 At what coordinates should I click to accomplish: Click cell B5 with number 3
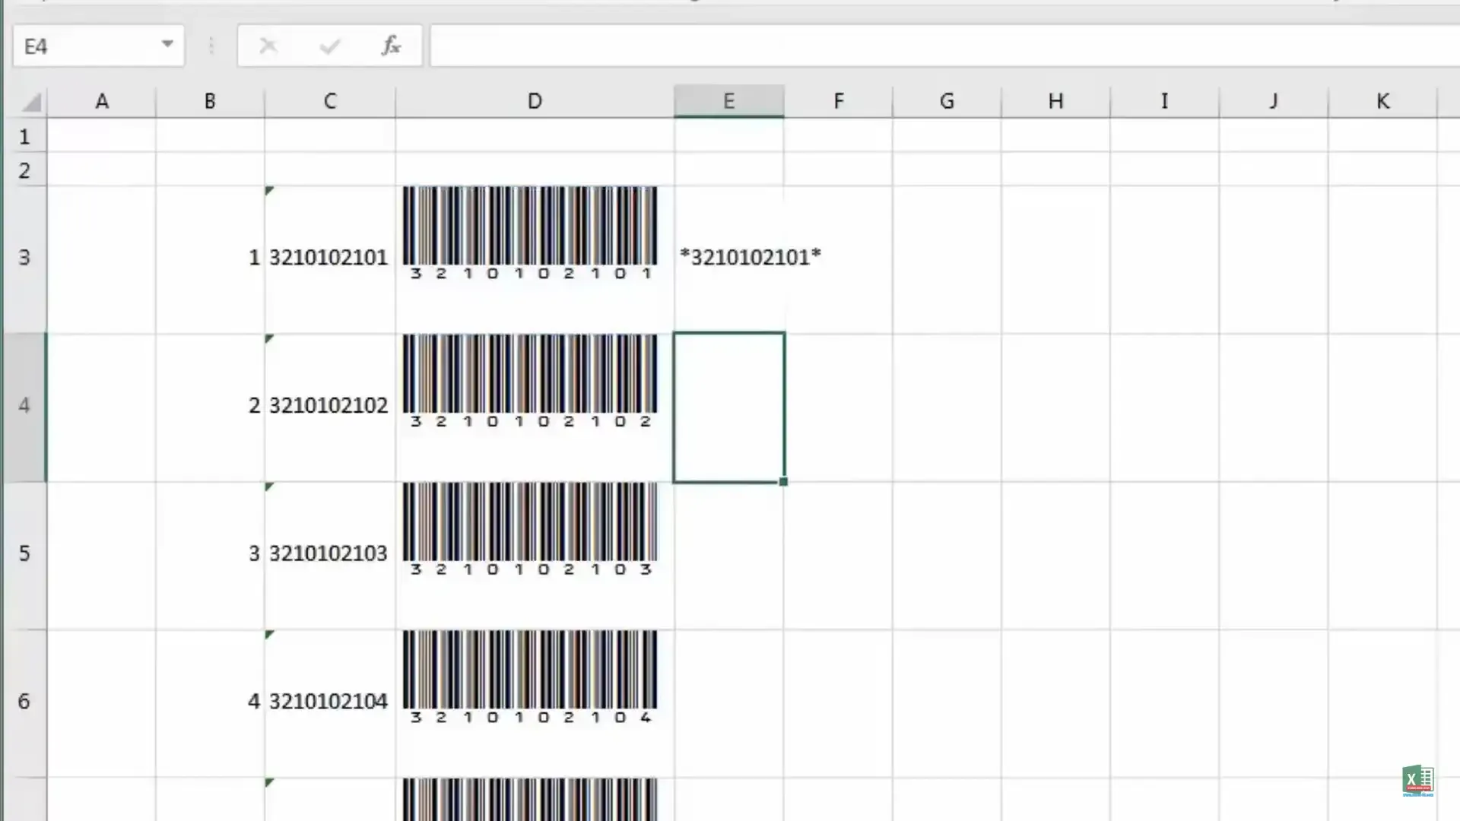(x=210, y=554)
